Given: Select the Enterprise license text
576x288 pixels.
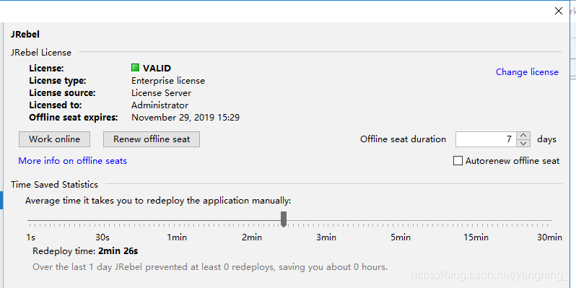Looking at the screenshot, I should tap(168, 81).
